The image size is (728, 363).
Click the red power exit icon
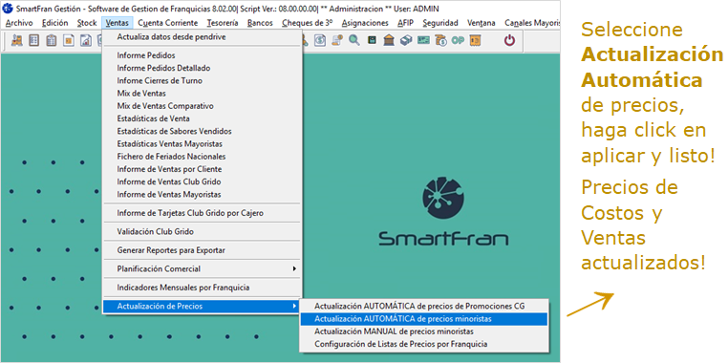(x=509, y=40)
